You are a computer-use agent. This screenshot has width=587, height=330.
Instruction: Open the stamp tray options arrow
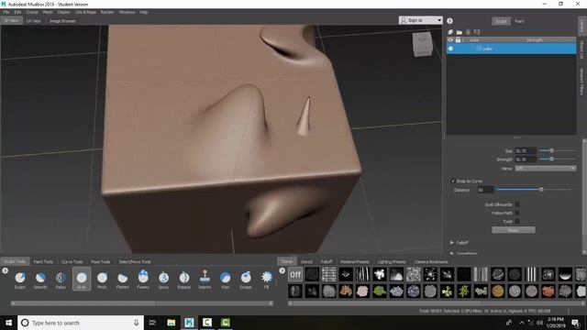point(282,270)
